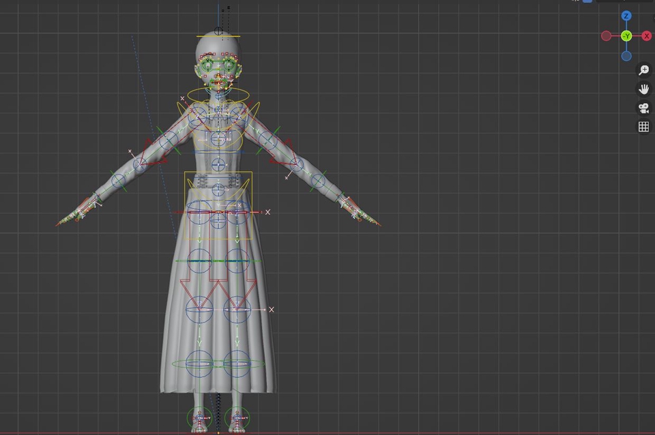655x435 pixels.
Task: Select the chest spine circle control
Action: click(218, 140)
